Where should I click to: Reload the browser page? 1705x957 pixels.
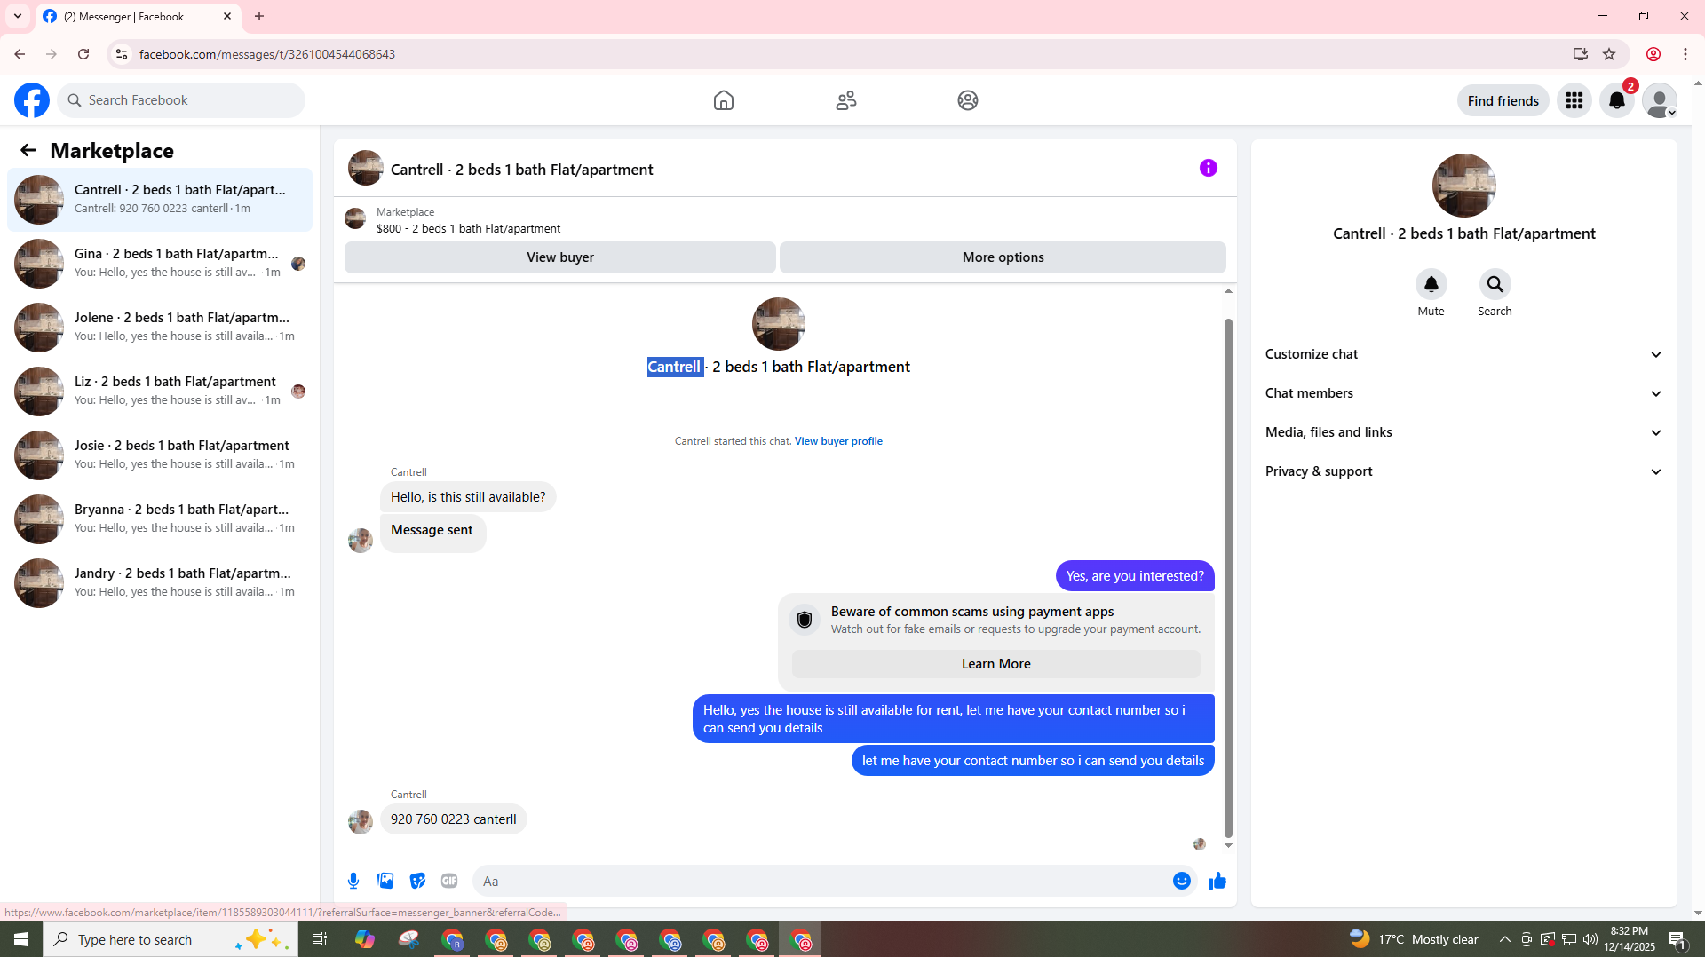click(x=83, y=54)
